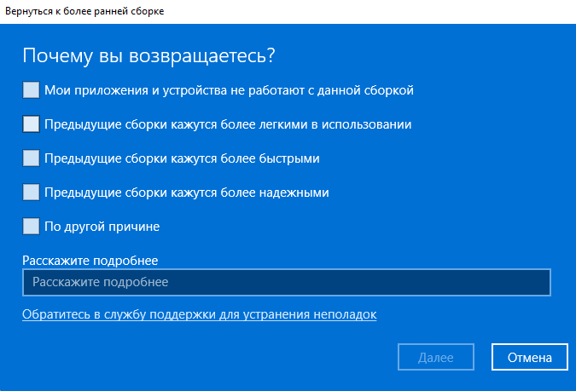Image resolution: width=576 pixels, height=391 pixels.
Task: Click the label 'Мои приложения и устройства не работают'
Action: 171,89
